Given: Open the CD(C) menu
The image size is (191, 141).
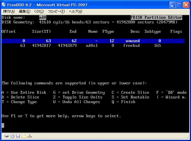Looking at the screenshot, I should click(39, 11).
